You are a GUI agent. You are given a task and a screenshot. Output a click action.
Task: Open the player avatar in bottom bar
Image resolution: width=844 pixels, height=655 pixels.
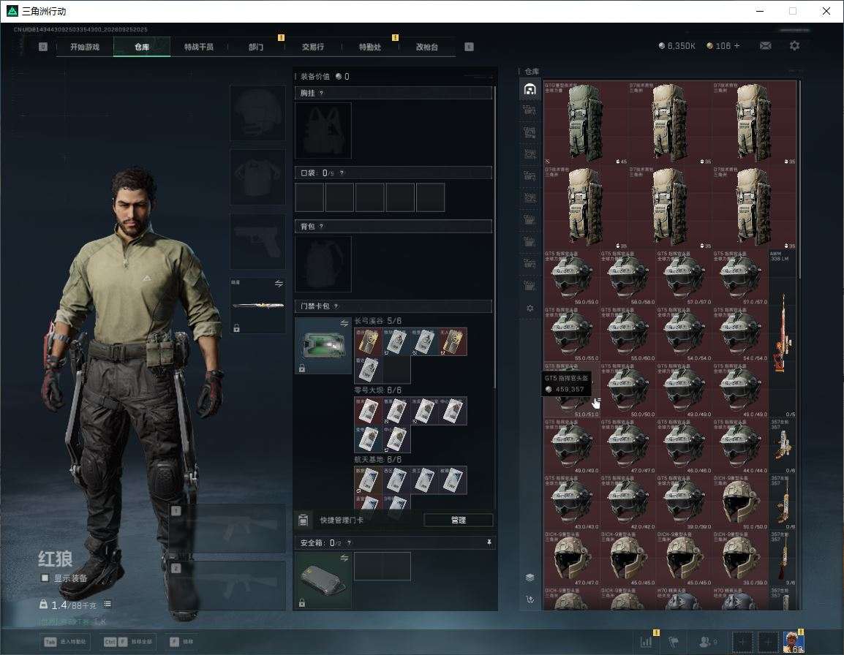point(794,642)
